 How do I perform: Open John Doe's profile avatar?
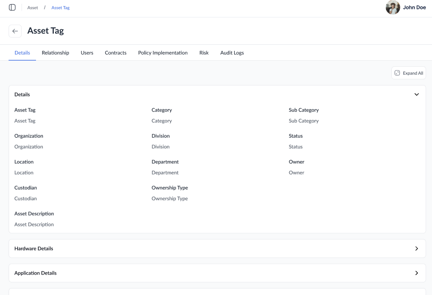click(x=393, y=7)
